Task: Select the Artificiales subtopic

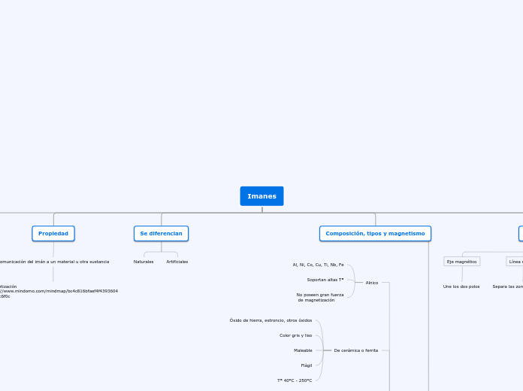Action: coord(177,262)
